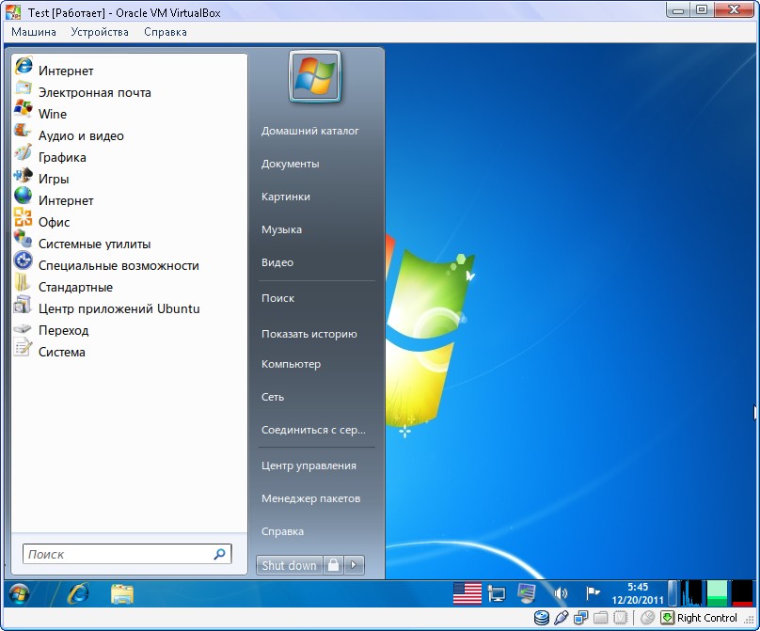Open the Офис office icon
This screenshot has width=760, height=631.
click(24, 217)
